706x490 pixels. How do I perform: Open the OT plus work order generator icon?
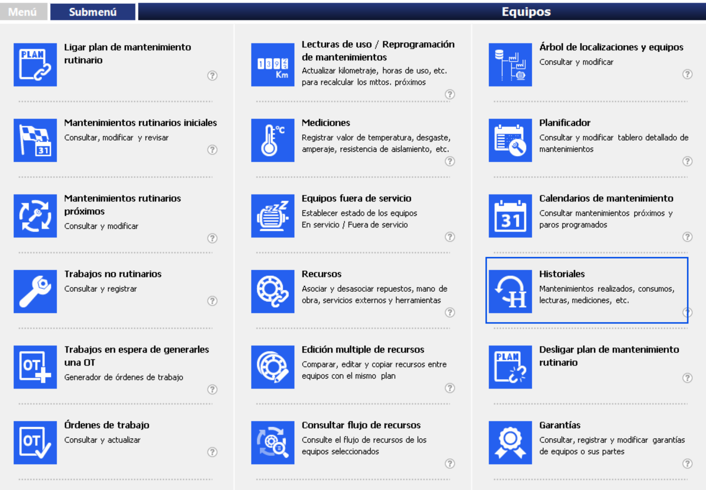click(35, 367)
